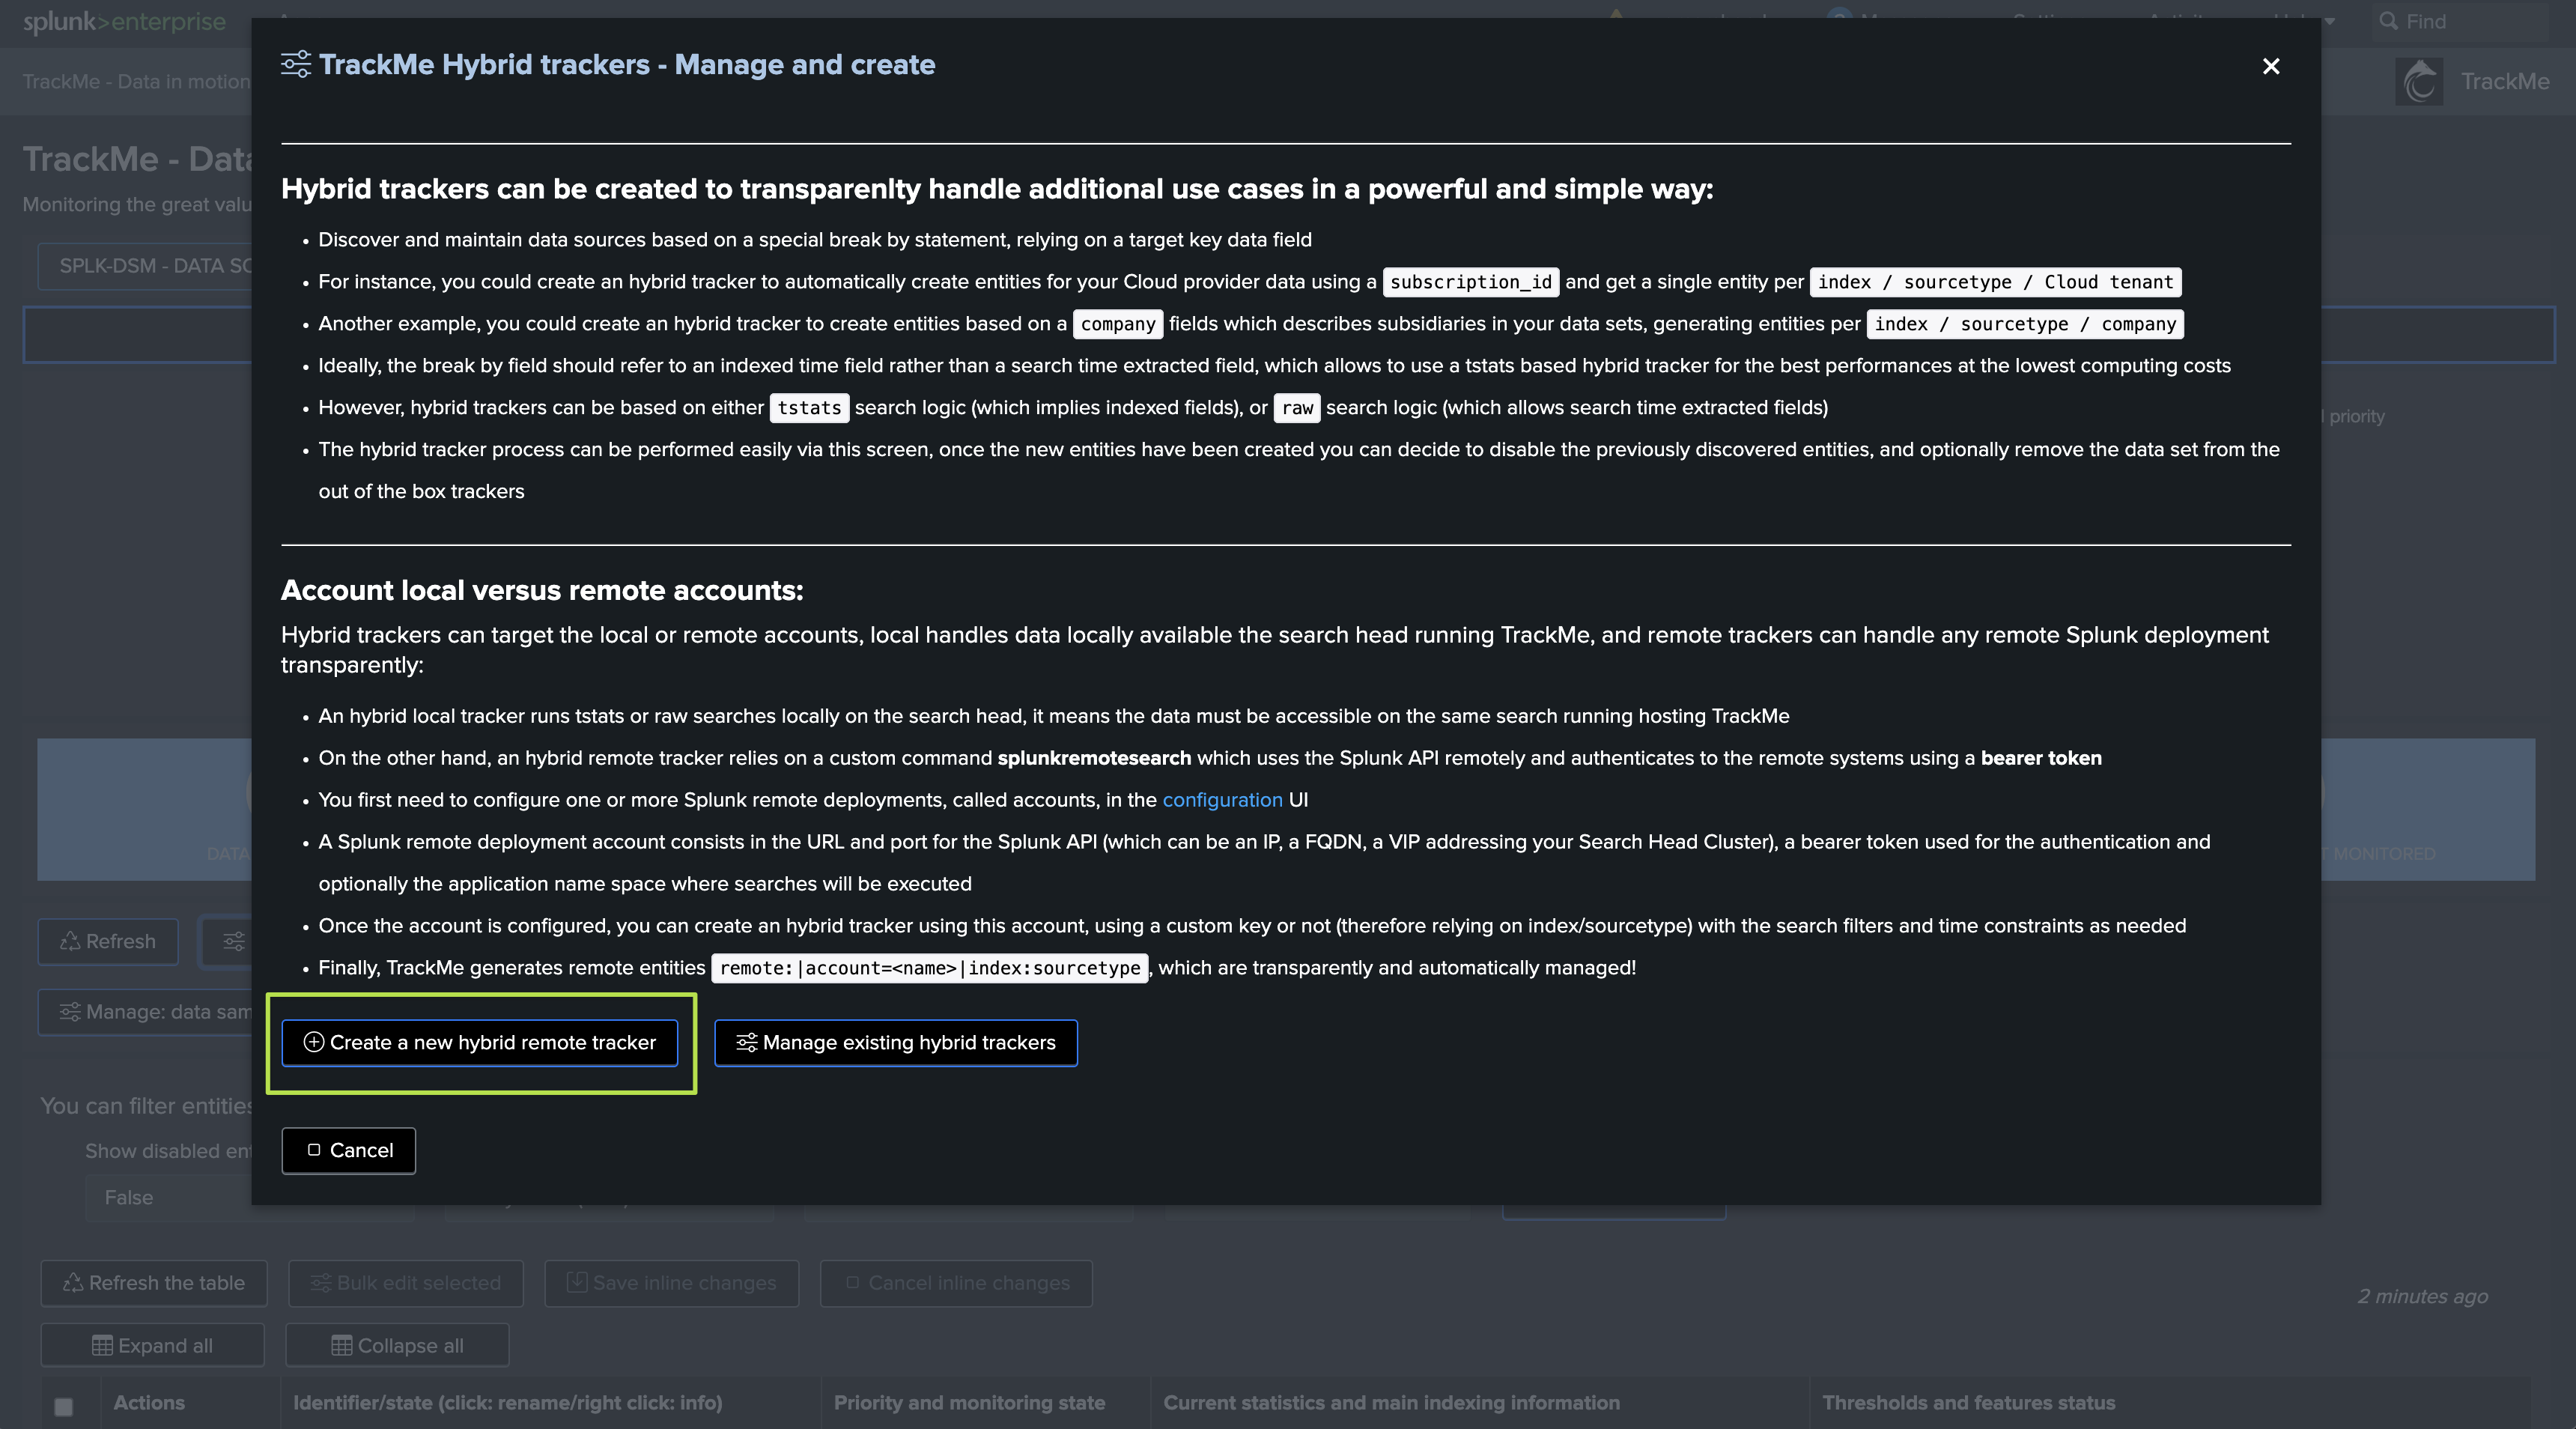
Task: Click Current statistics and main indexing header
Action: click(x=1392, y=1403)
